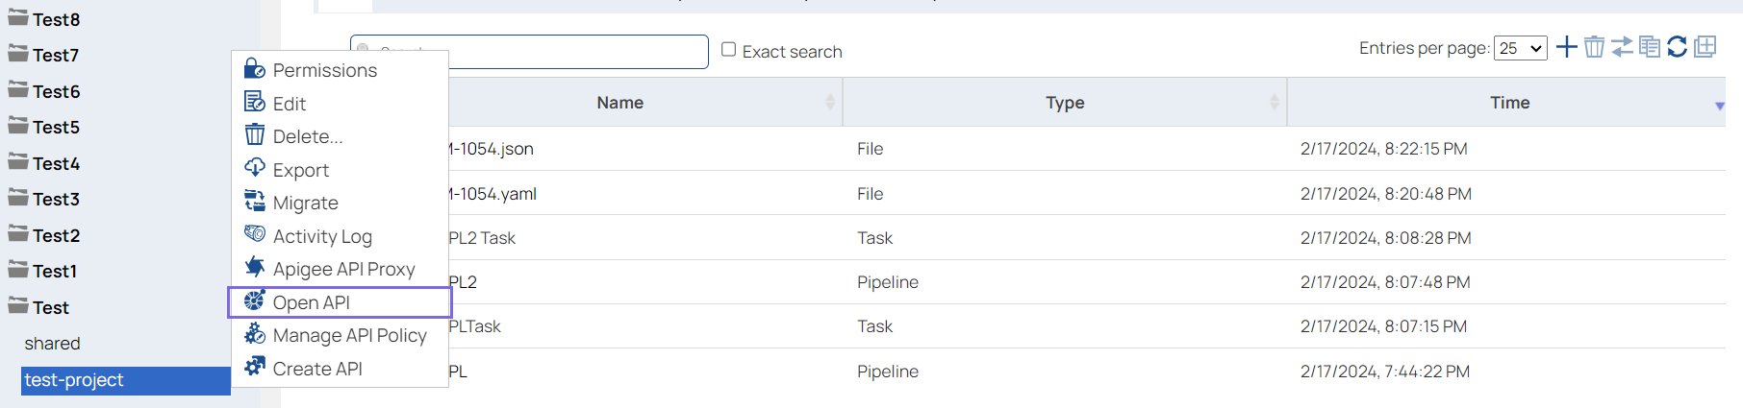The image size is (1743, 408).
Task: Click the Test4 folder icon
Action: (x=18, y=162)
